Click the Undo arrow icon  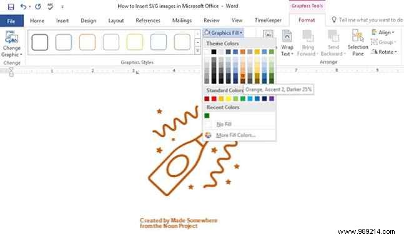point(24,6)
